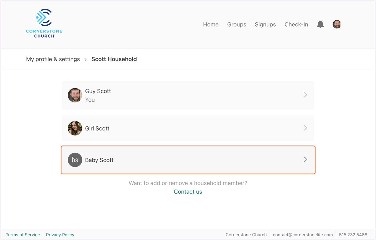Open the user profile avatar in header
376x240 pixels.
tap(337, 24)
